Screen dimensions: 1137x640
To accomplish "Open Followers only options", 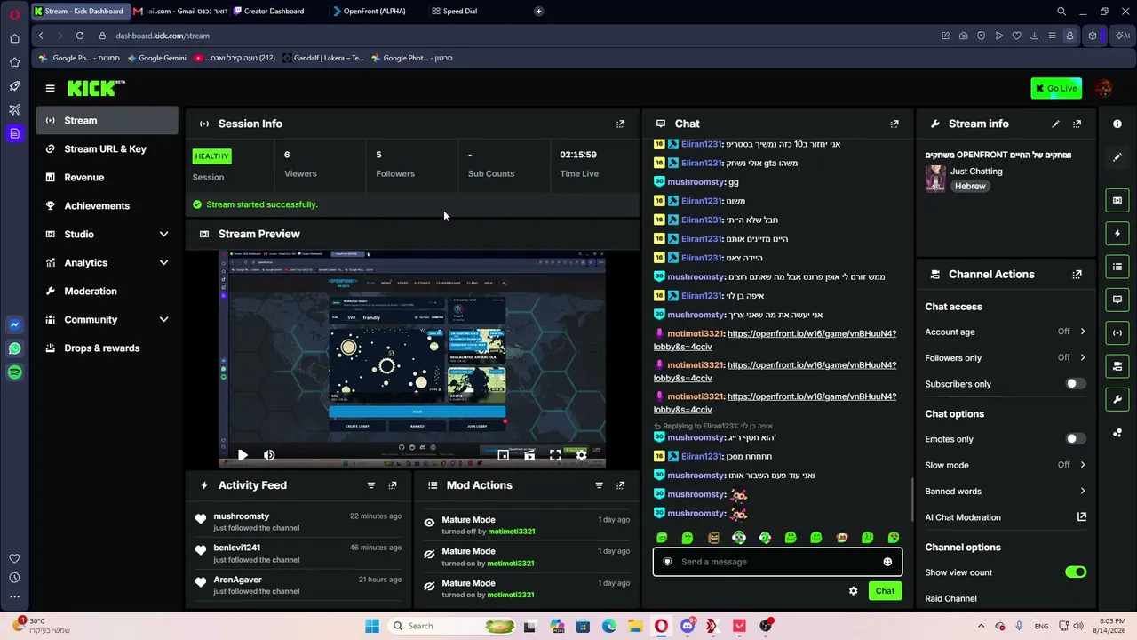I will (1006, 357).
